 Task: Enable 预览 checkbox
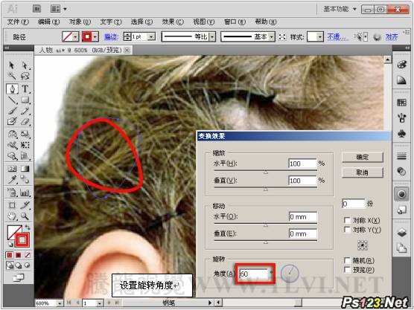[348, 270]
